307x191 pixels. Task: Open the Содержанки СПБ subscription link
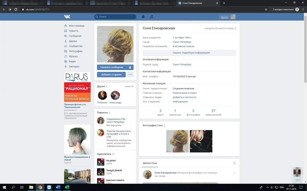[x=116, y=120]
